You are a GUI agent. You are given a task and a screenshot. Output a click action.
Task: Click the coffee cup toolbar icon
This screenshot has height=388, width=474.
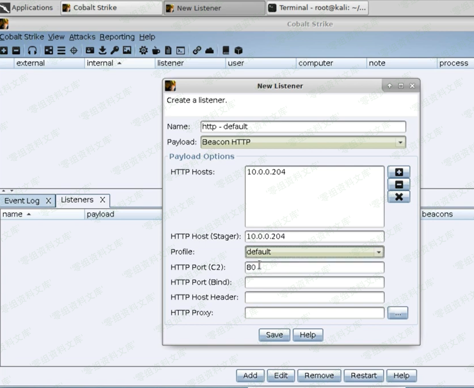(x=156, y=50)
